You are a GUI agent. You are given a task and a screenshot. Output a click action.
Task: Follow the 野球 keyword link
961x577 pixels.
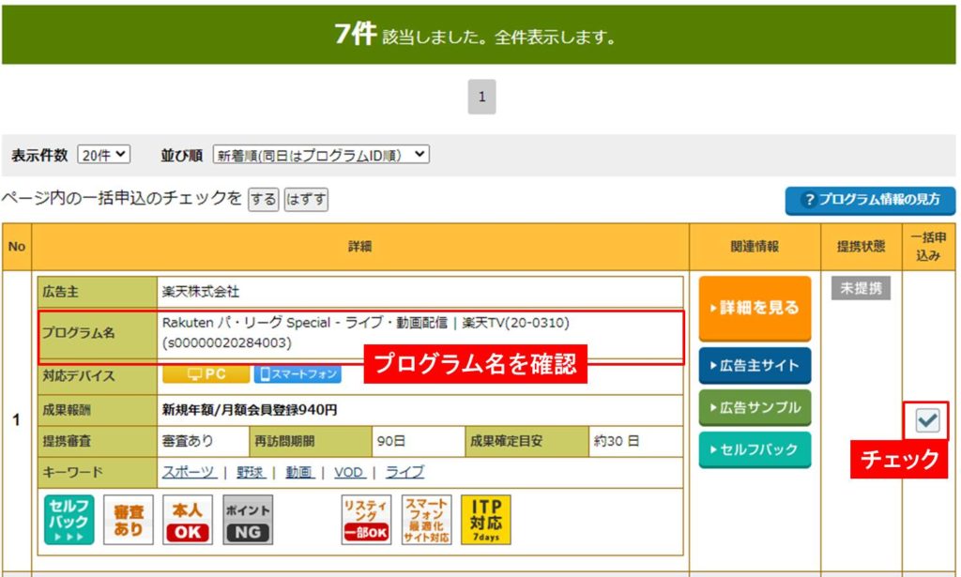(x=250, y=472)
